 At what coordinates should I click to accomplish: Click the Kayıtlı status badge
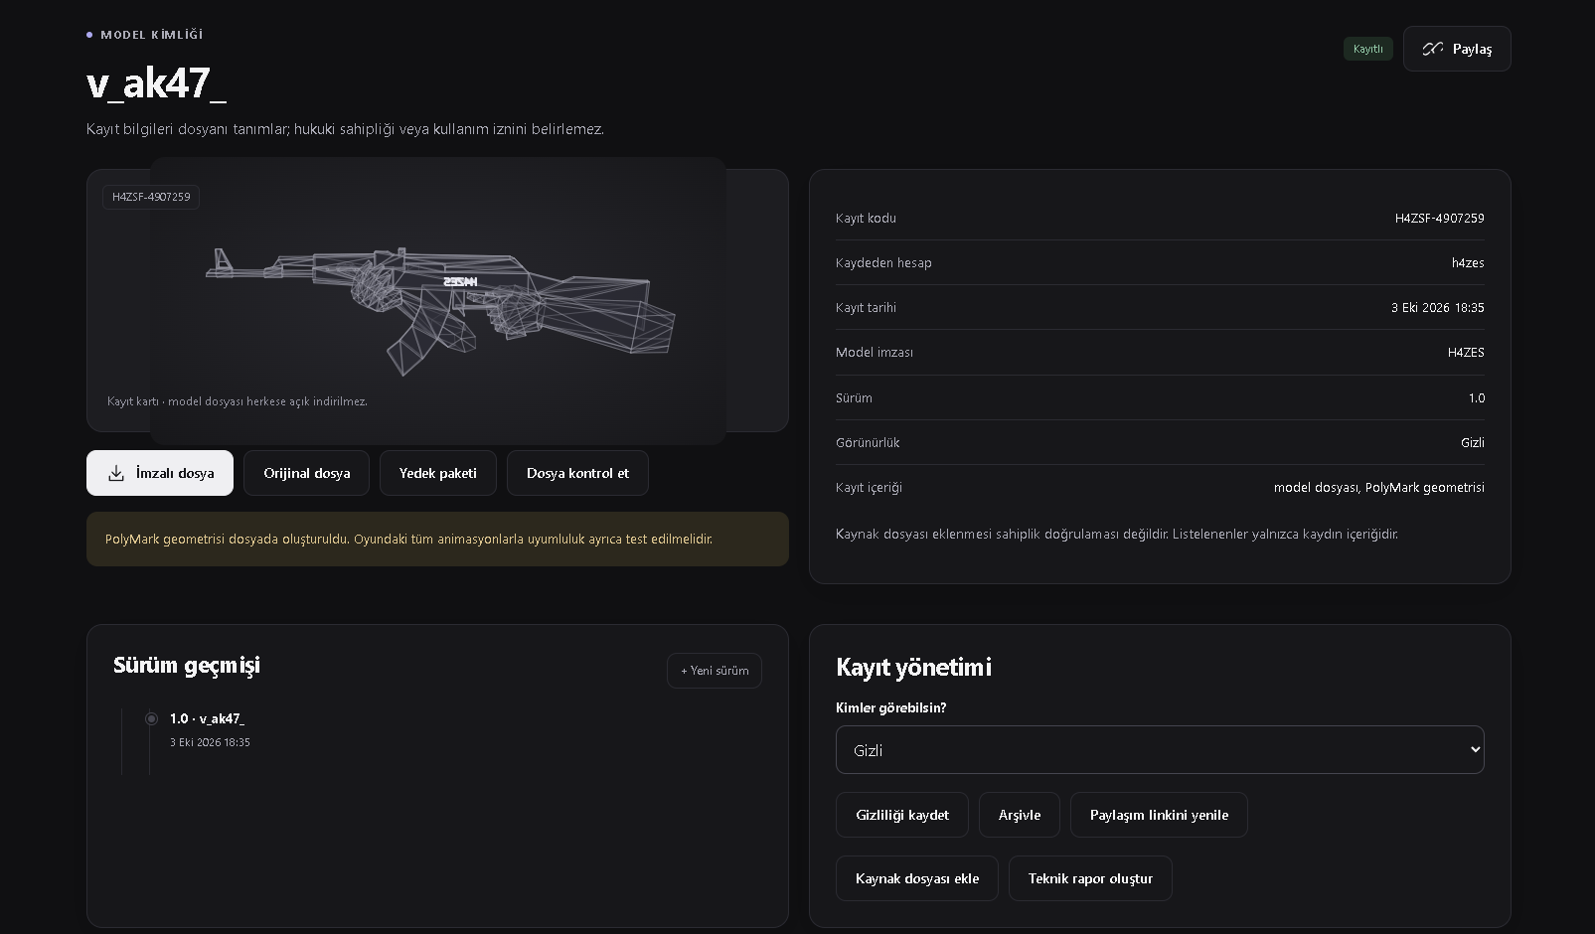point(1368,49)
